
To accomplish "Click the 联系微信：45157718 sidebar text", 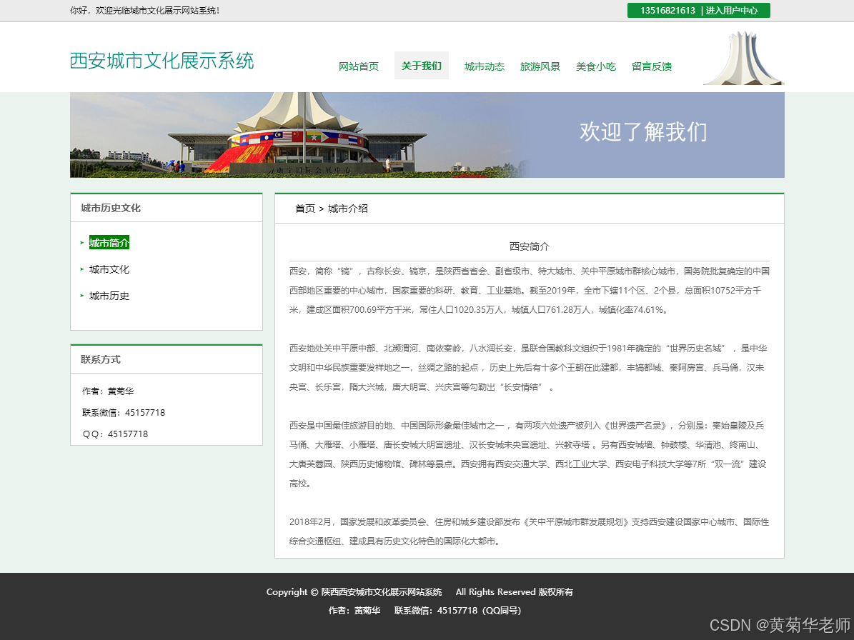I will [124, 413].
